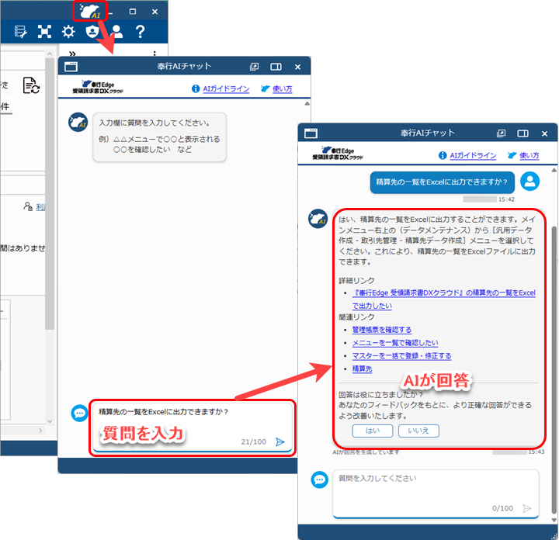This screenshot has height=540, width=559.
Task: Pop out middle chat window
Action: coord(254,67)
